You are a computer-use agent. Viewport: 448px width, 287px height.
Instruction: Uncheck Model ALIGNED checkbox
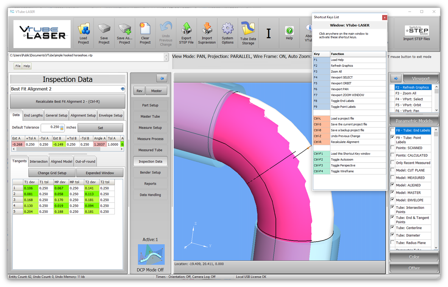[x=393, y=185]
